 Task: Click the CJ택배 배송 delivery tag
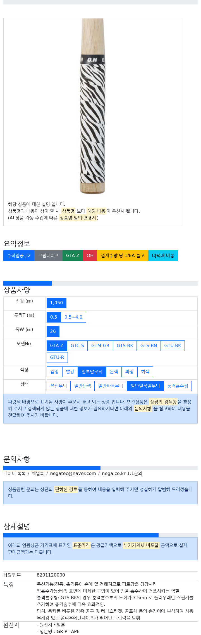click(163, 256)
